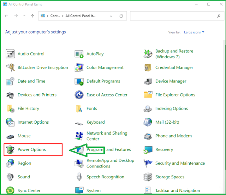Click the Network and Sharing Center icon
Viewport: 226px width, 195px height.
[x=79, y=136]
